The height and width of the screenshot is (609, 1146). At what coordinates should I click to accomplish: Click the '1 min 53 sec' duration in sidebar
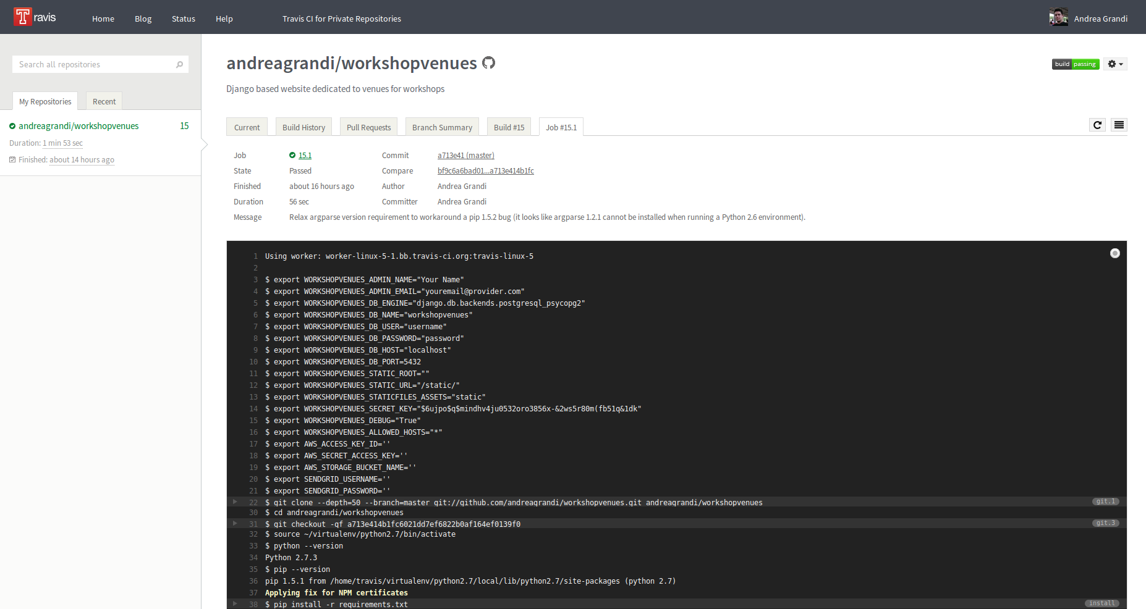point(62,143)
